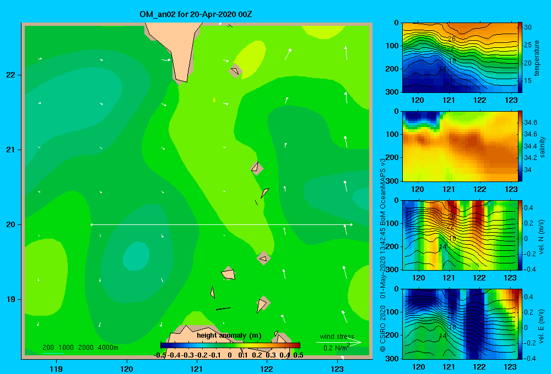Click the 'salinity' axis label

(x=543, y=147)
